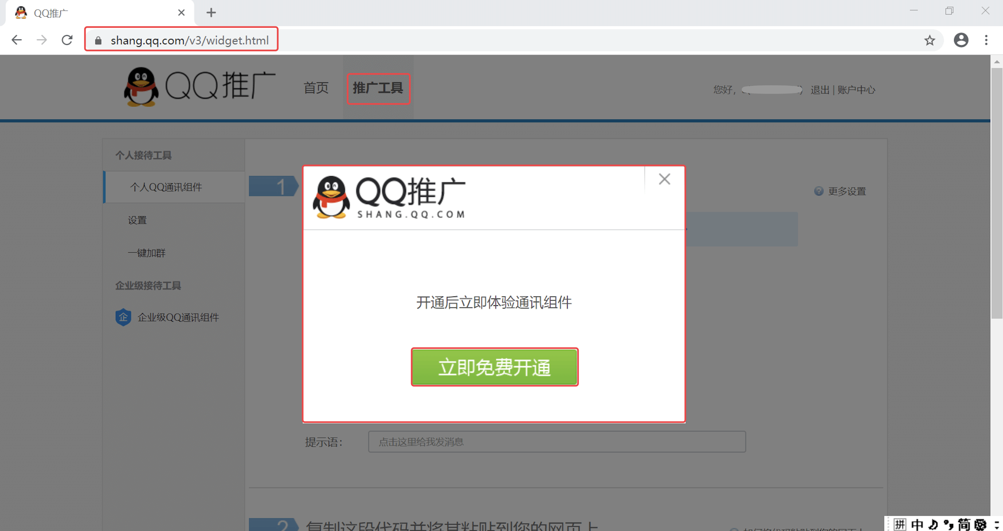Click the 拼 IME icon
This screenshot has height=531, width=1003.
tap(899, 524)
